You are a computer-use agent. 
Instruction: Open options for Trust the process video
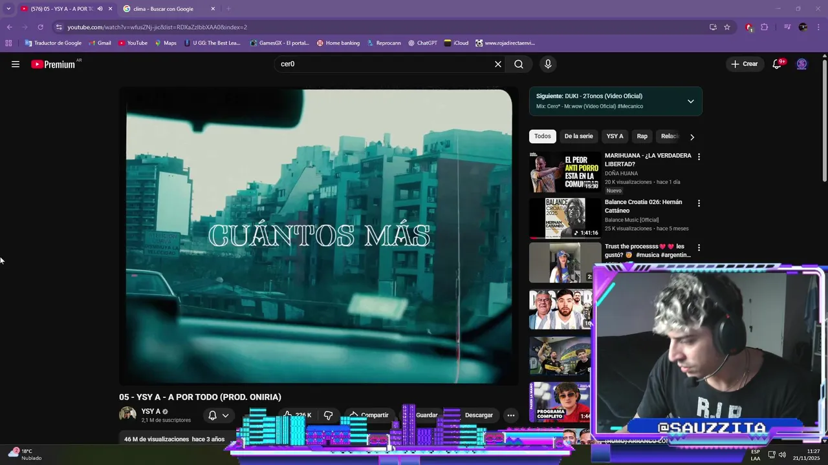click(x=699, y=247)
